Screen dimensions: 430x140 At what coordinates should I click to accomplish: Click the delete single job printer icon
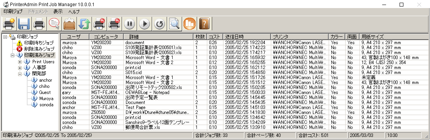click(x=99, y=24)
